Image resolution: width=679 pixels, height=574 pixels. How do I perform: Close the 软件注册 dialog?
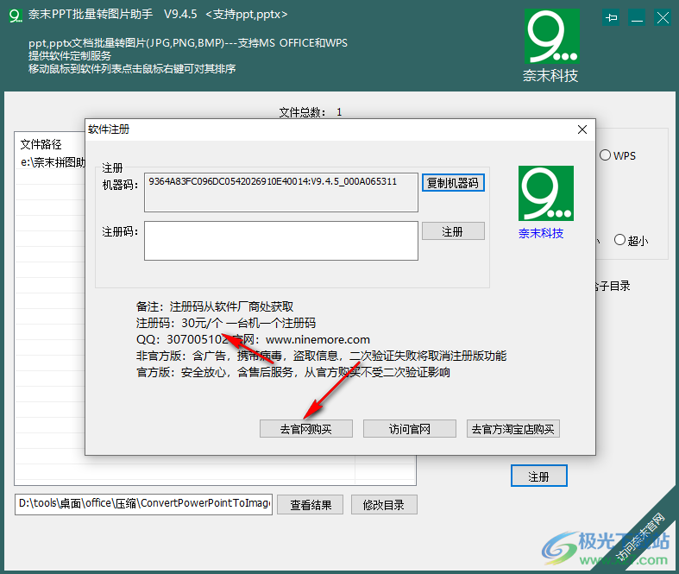[582, 129]
